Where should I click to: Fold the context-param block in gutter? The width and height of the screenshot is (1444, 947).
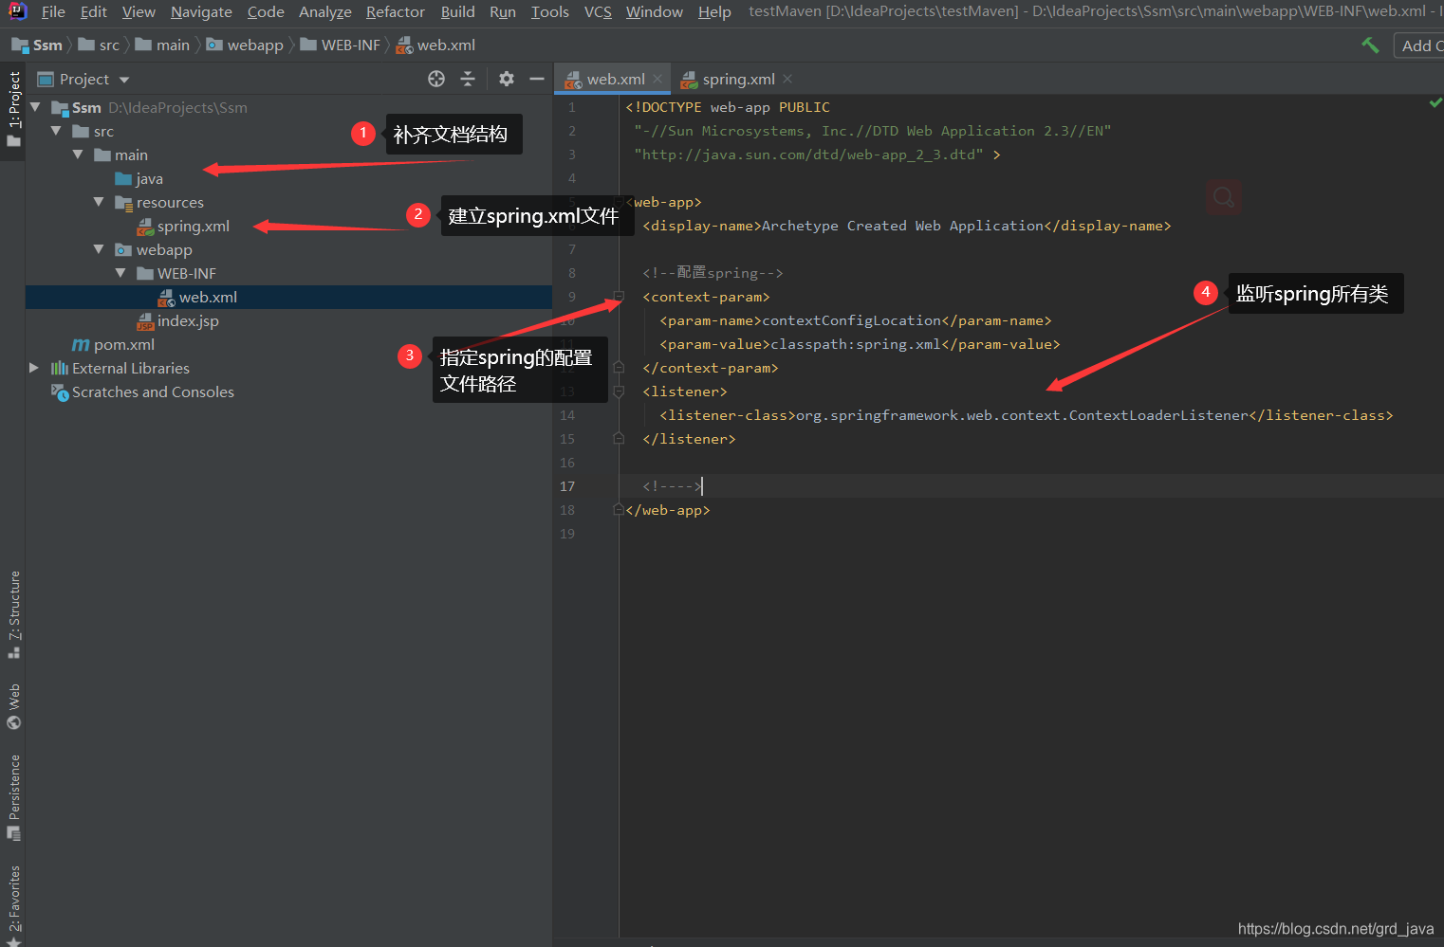(x=619, y=297)
